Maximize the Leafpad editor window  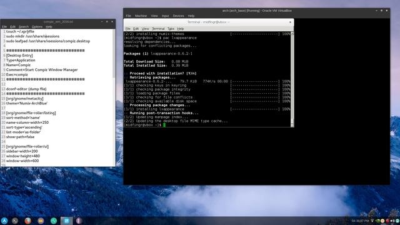click(x=107, y=22)
